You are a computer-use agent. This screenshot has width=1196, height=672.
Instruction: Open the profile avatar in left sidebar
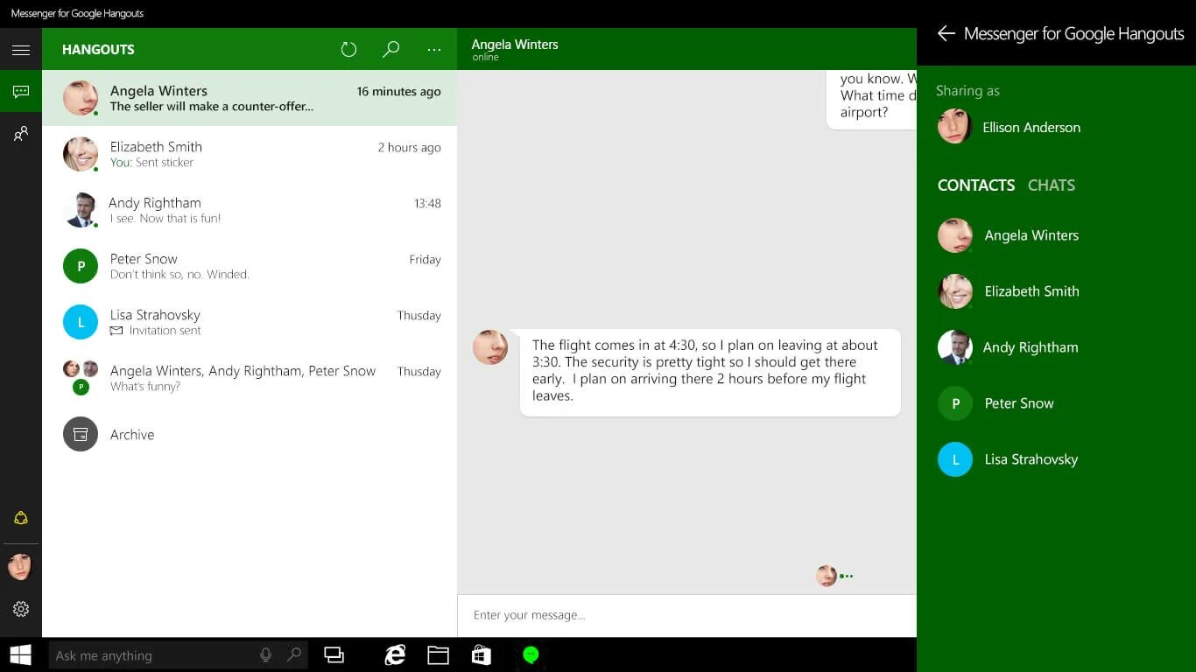tap(20, 565)
